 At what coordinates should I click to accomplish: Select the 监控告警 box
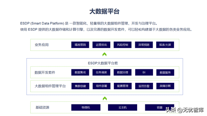(x=144, y=86)
